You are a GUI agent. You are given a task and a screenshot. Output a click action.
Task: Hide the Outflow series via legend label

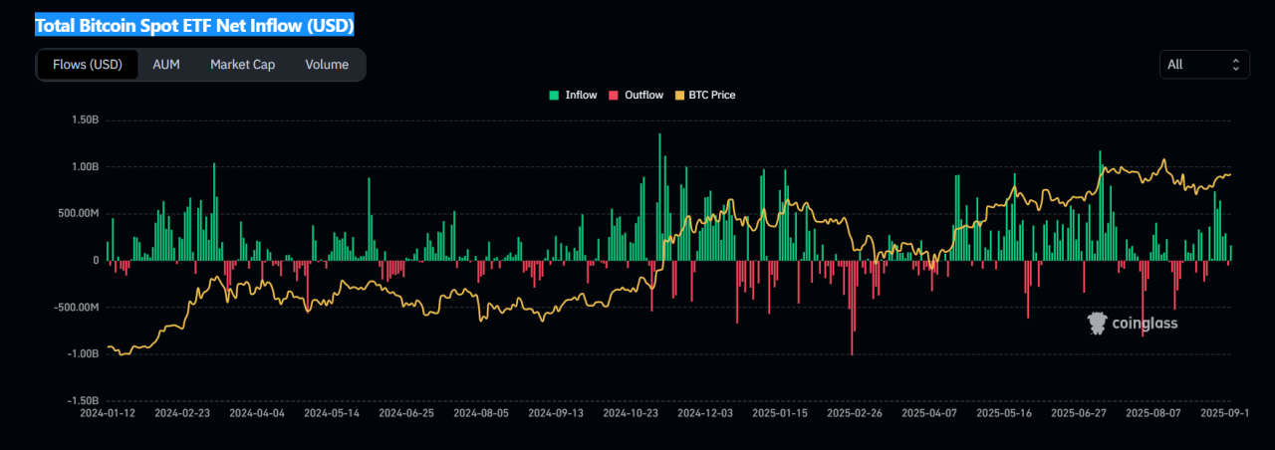tap(643, 96)
